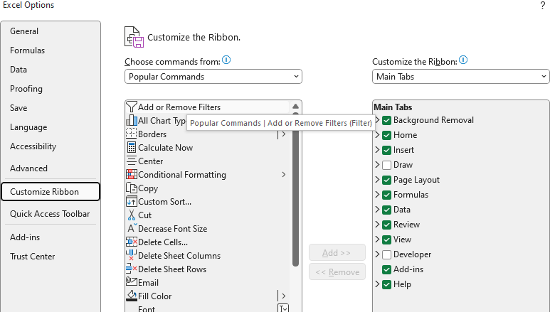Viewport: 550px width, 312px height.
Task: Click the << Remove button
Action: [337, 271]
